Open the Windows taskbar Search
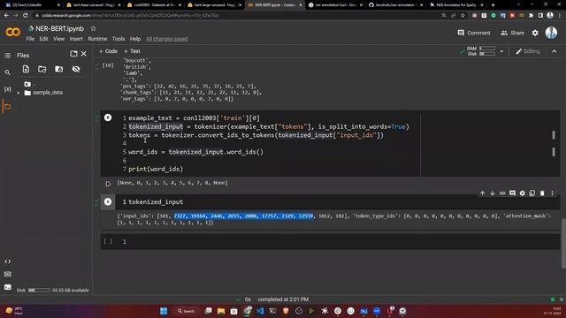This screenshot has height=318, width=566. [187, 311]
